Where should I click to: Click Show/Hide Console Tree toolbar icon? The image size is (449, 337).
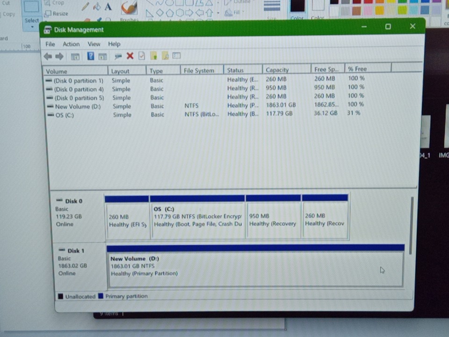pos(75,57)
